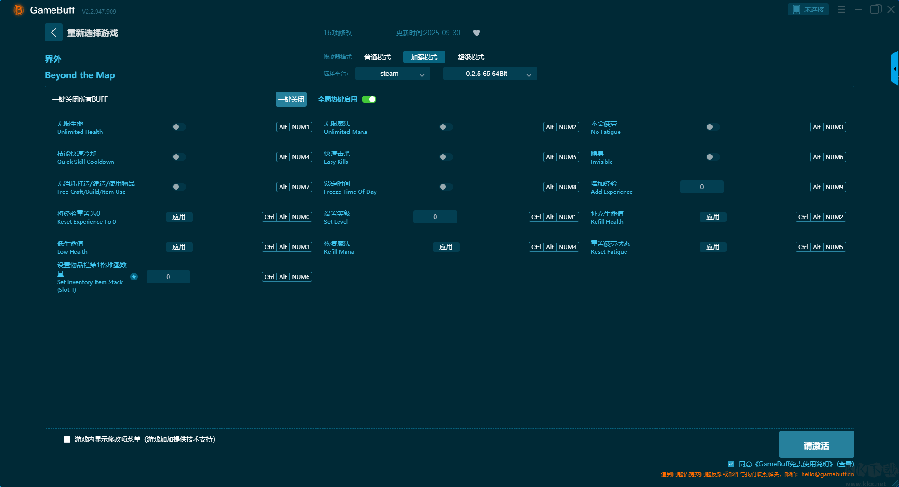Viewport: 899px width, 487px height.
Task: Click the Alt NUM1 hotkey for Unlimited Health
Action: [x=294, y=127]
